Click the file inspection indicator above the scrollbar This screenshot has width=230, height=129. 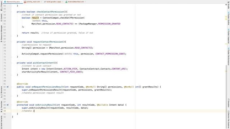[x=226, y=5]
